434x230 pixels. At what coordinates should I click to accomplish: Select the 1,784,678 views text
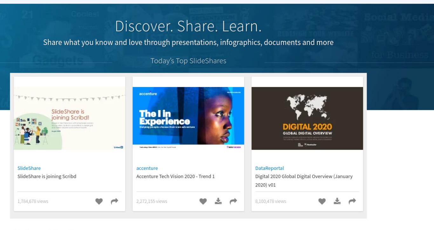tap(33, 201)
